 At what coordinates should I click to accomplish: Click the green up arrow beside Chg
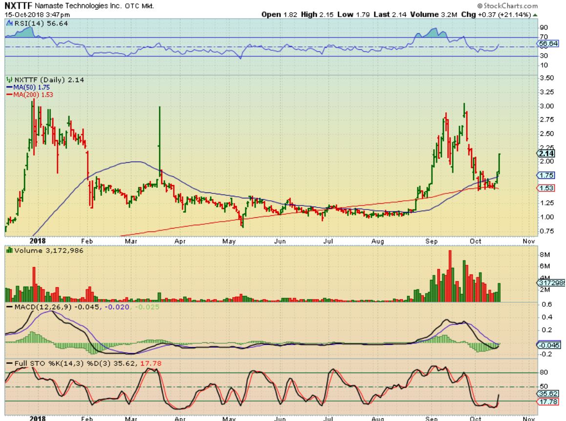click(535, 15)
